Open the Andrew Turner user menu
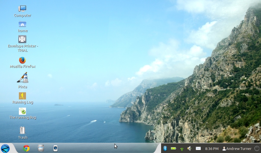Viewport: 261px width, 153px height. (x=237, y=149)
